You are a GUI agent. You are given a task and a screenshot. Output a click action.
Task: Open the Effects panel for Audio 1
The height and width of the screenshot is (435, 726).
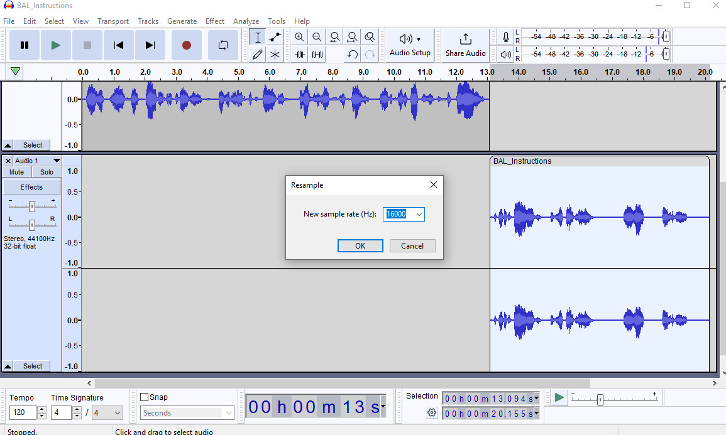point(31,186)
